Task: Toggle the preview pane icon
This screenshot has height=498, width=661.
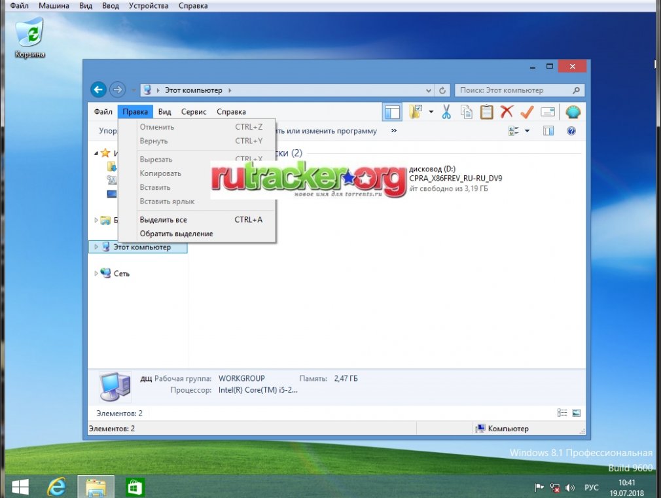Action: click(x=548, y=131)
